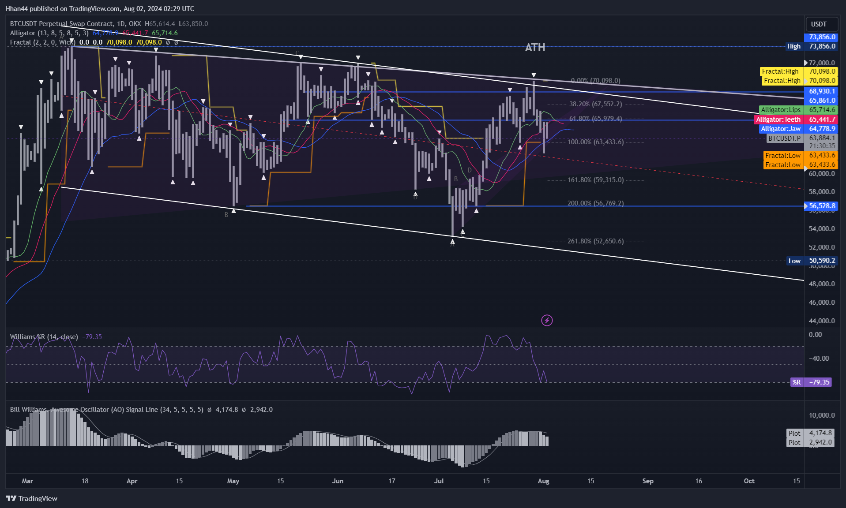Image resolution: width=846 pixels, height=508 pixels.
Task: Click the May date on time axis
Action: (x=233, y=481)
